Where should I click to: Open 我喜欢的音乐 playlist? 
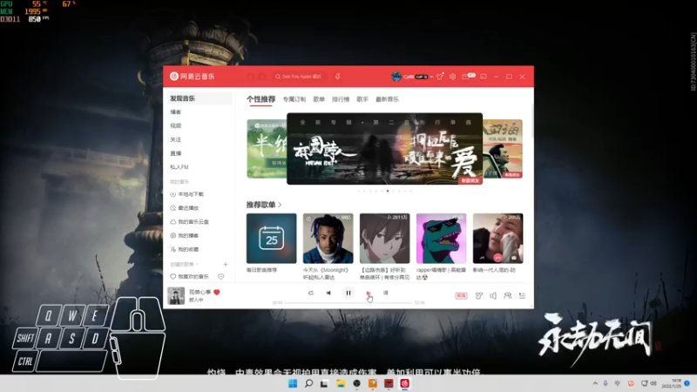click(x=190, y=276)
